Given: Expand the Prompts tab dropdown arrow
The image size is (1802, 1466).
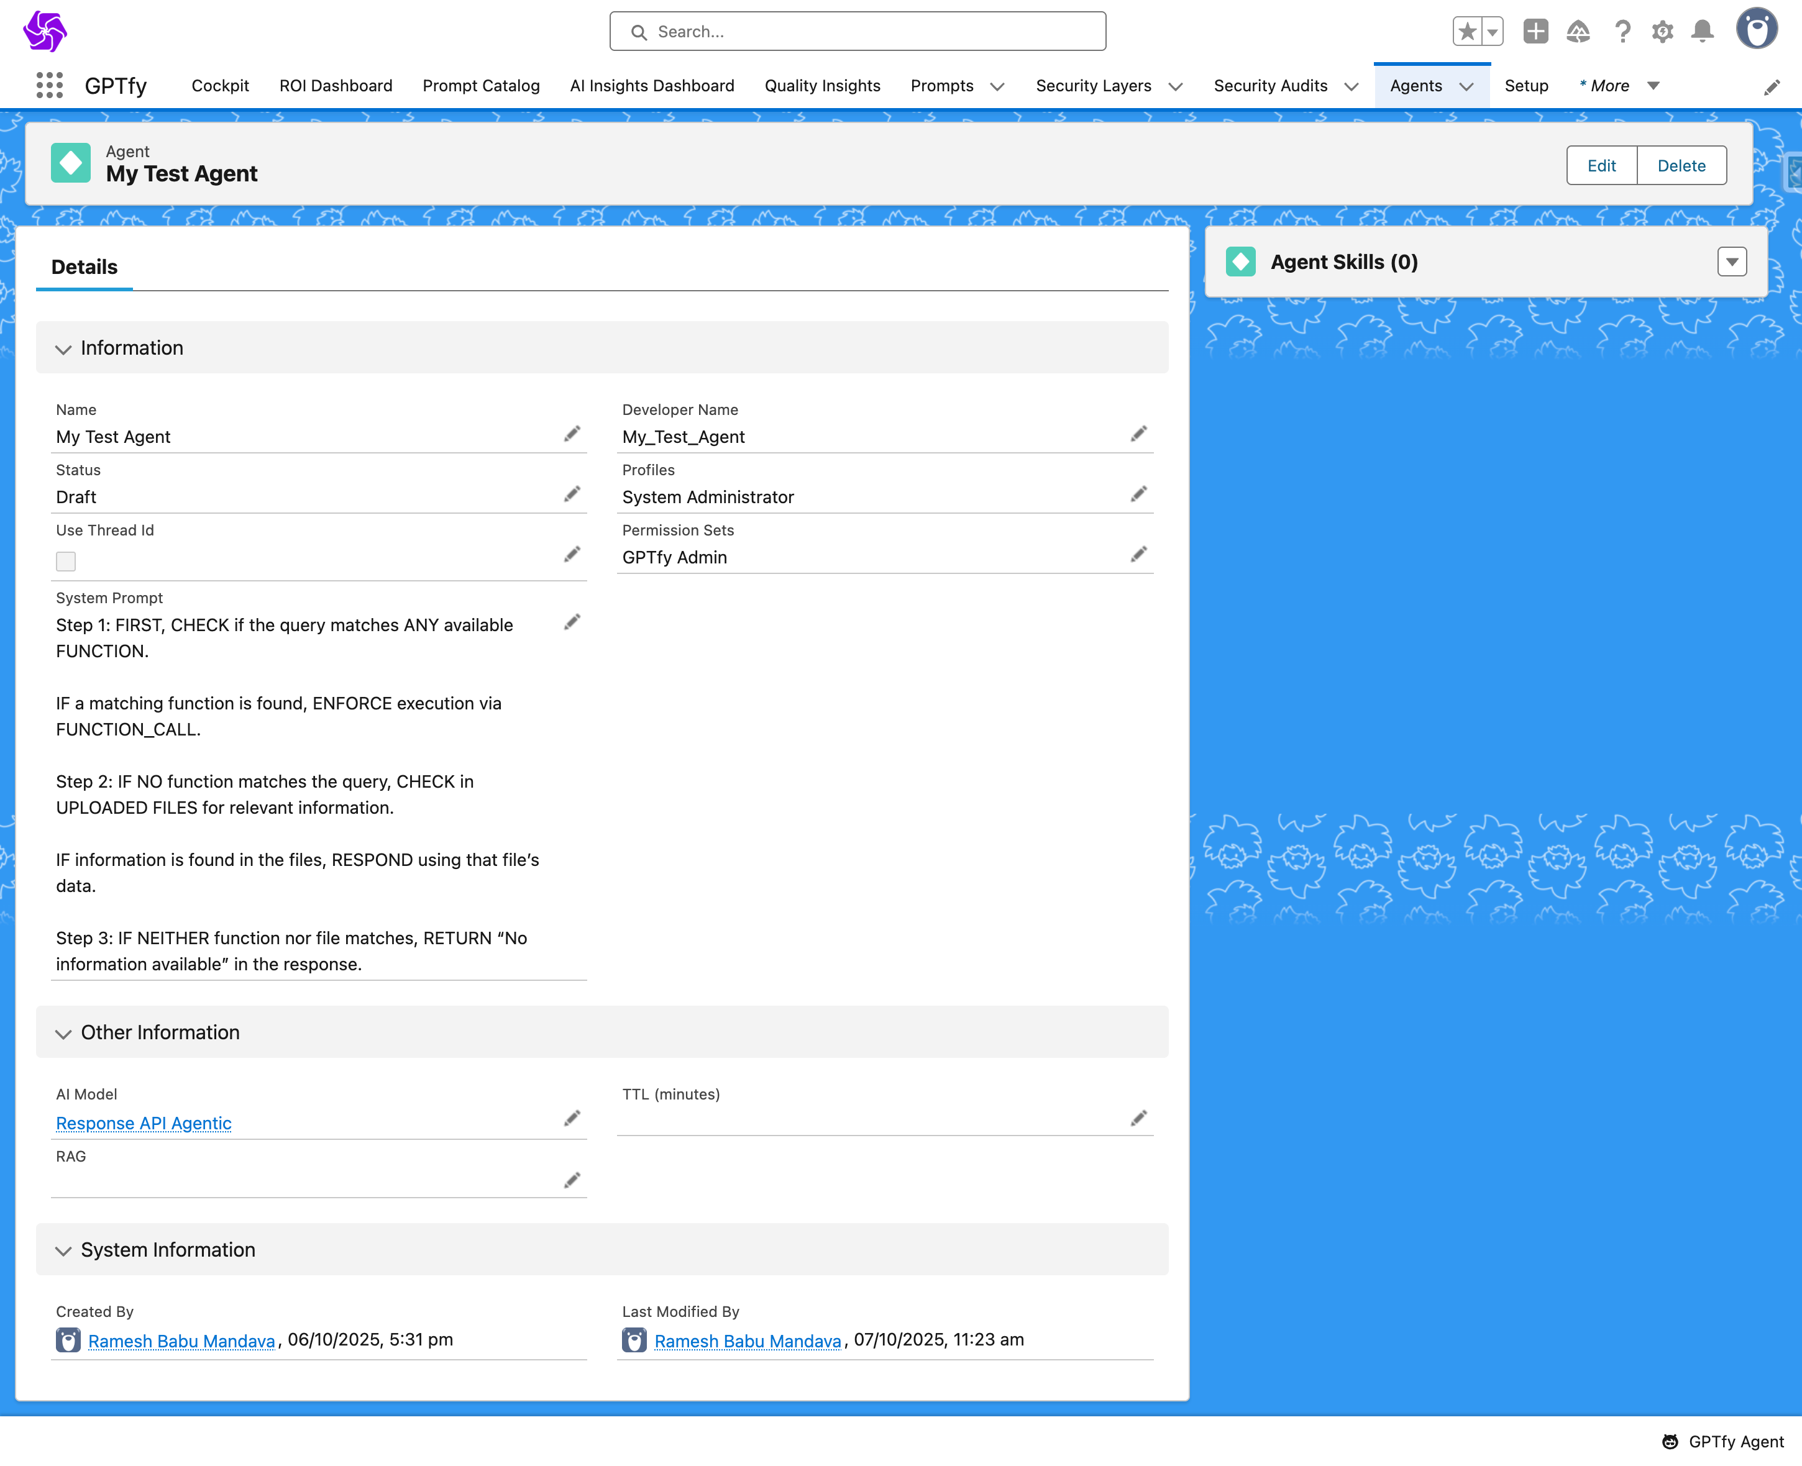Looking at the screenshot, I should [997, 86].
